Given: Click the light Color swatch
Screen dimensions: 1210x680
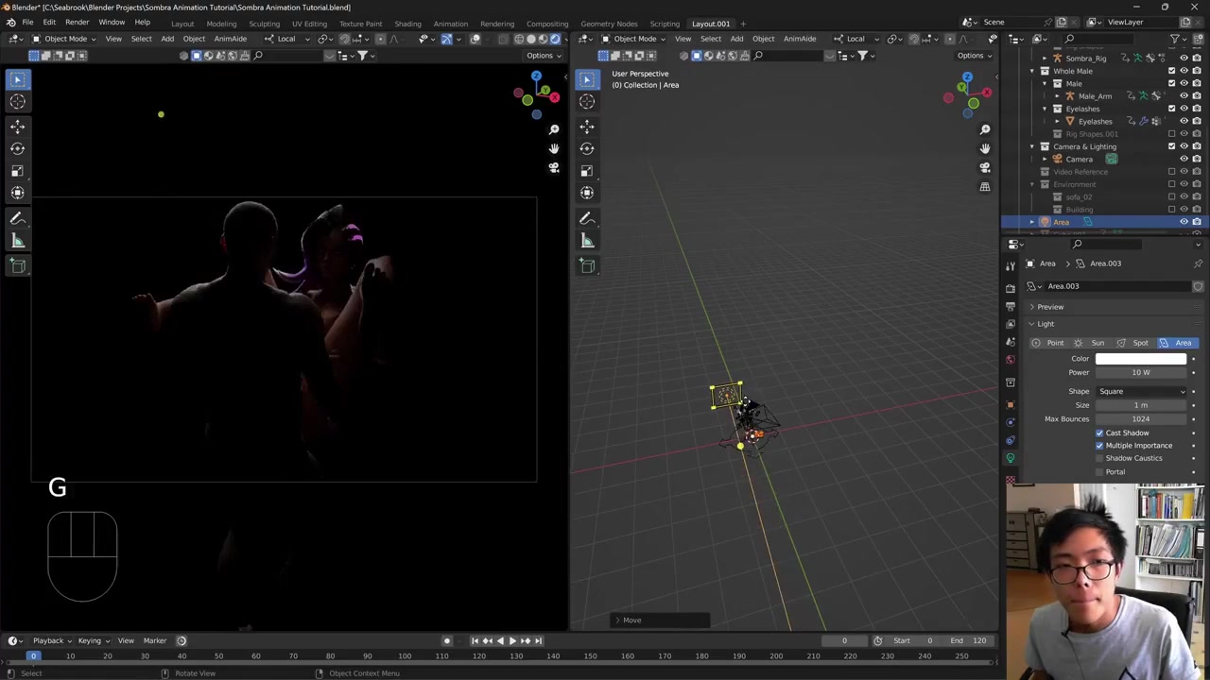Looking at the screenshot, I should (x=1141, y=359).
